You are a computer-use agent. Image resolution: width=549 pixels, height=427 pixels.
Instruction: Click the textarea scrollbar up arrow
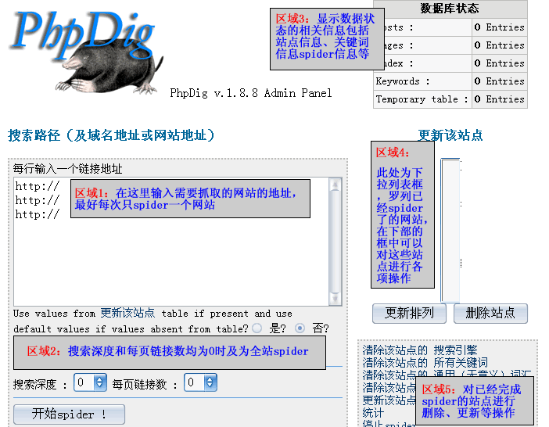coord(335,185)
